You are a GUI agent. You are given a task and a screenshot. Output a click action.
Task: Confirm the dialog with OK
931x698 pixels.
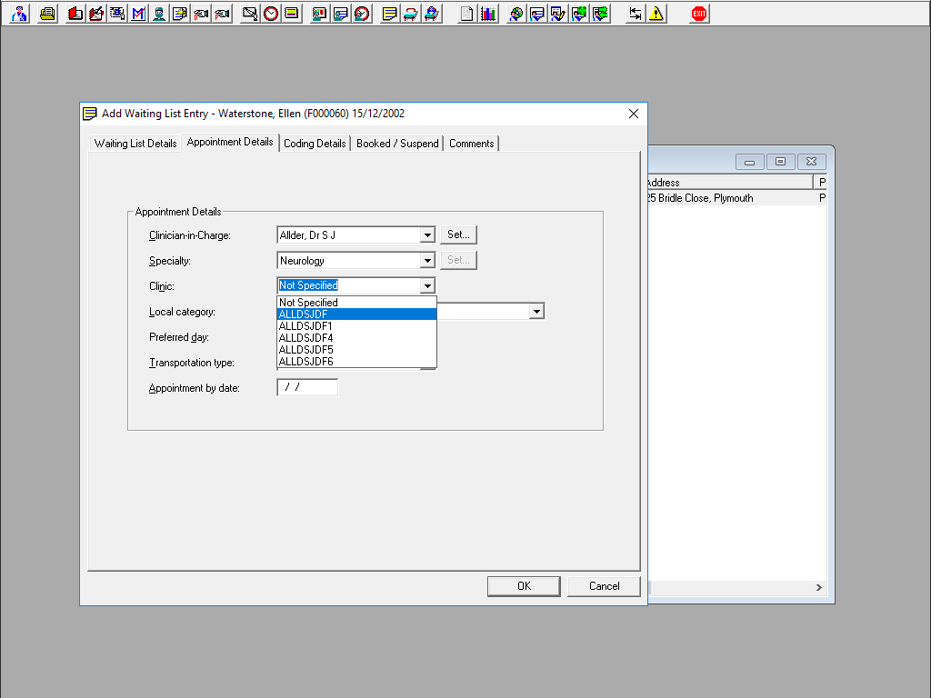click(x=524, y=586)
